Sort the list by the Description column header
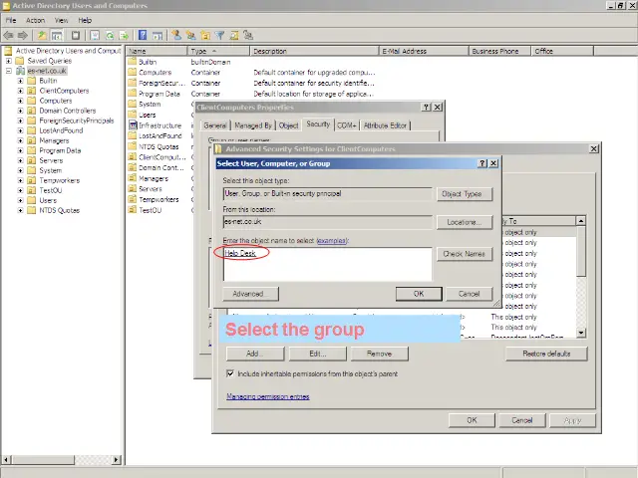This screenshot has width=638, height=478. click(314, 51)
